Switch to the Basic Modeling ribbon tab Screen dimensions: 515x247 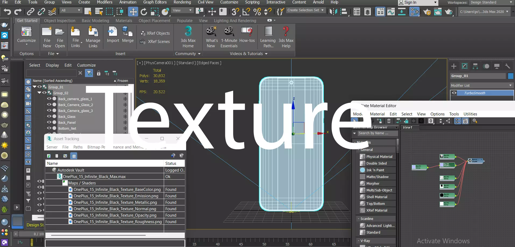click(x=95, y=21)
